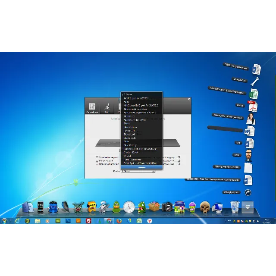Open the black feather quill dock icon
Image resolution: width=276 pixels, height=276 pixels.
point(66,207)
